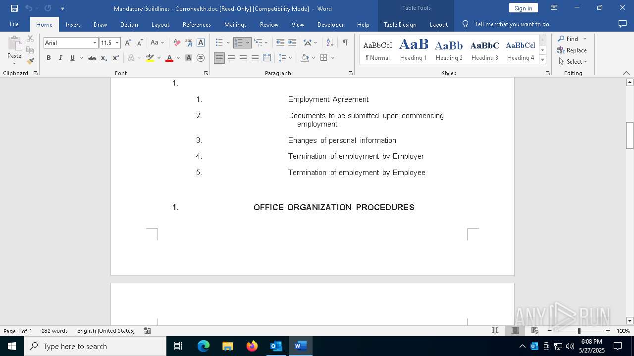Decrease font size with shrink icon
This screenshot has width=634, height=356.
pyautogui.click(x=140, y=43)
